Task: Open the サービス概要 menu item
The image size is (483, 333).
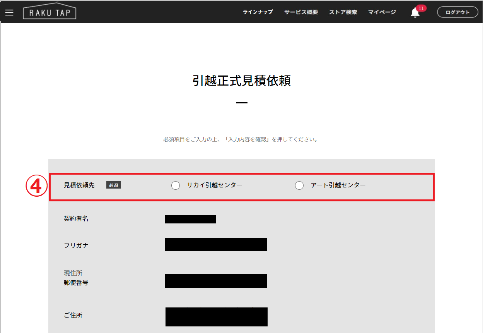Action: (x=301, y=12)
